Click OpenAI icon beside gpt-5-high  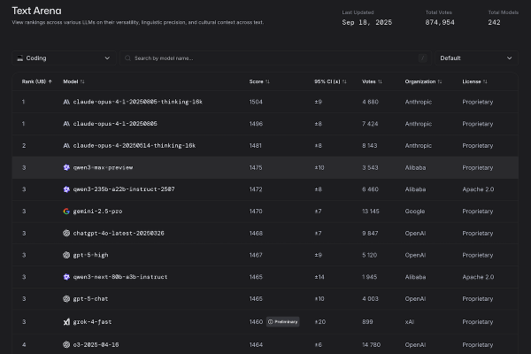[66, 255]
